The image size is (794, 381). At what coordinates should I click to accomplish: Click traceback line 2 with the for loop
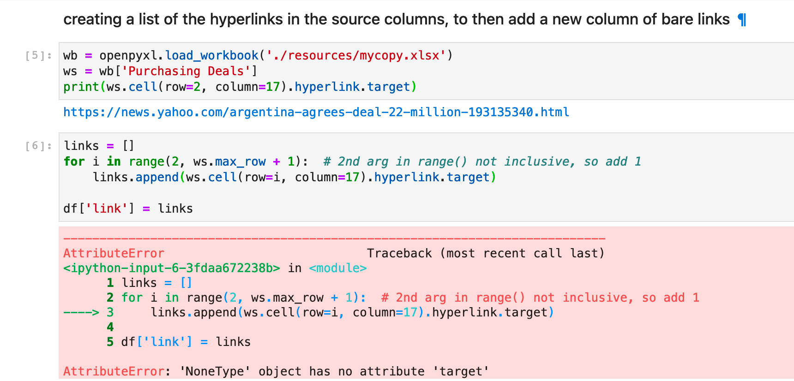point(403,298)
